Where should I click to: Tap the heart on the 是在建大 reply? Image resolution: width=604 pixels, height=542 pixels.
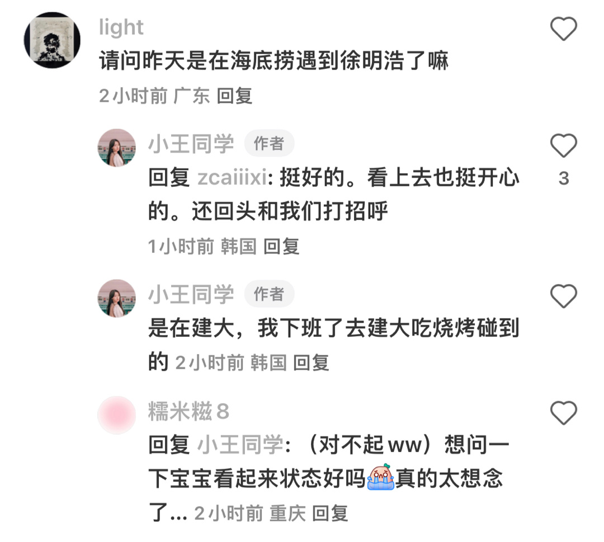[x=563, y=296]
